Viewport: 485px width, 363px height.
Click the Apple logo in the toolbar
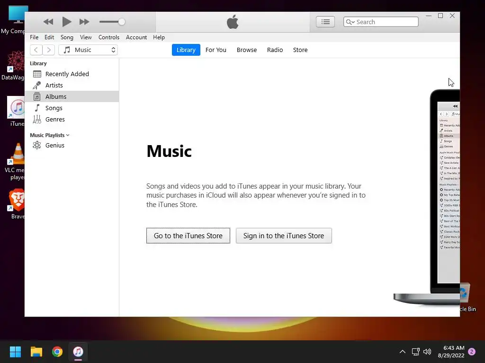(233, 22)
